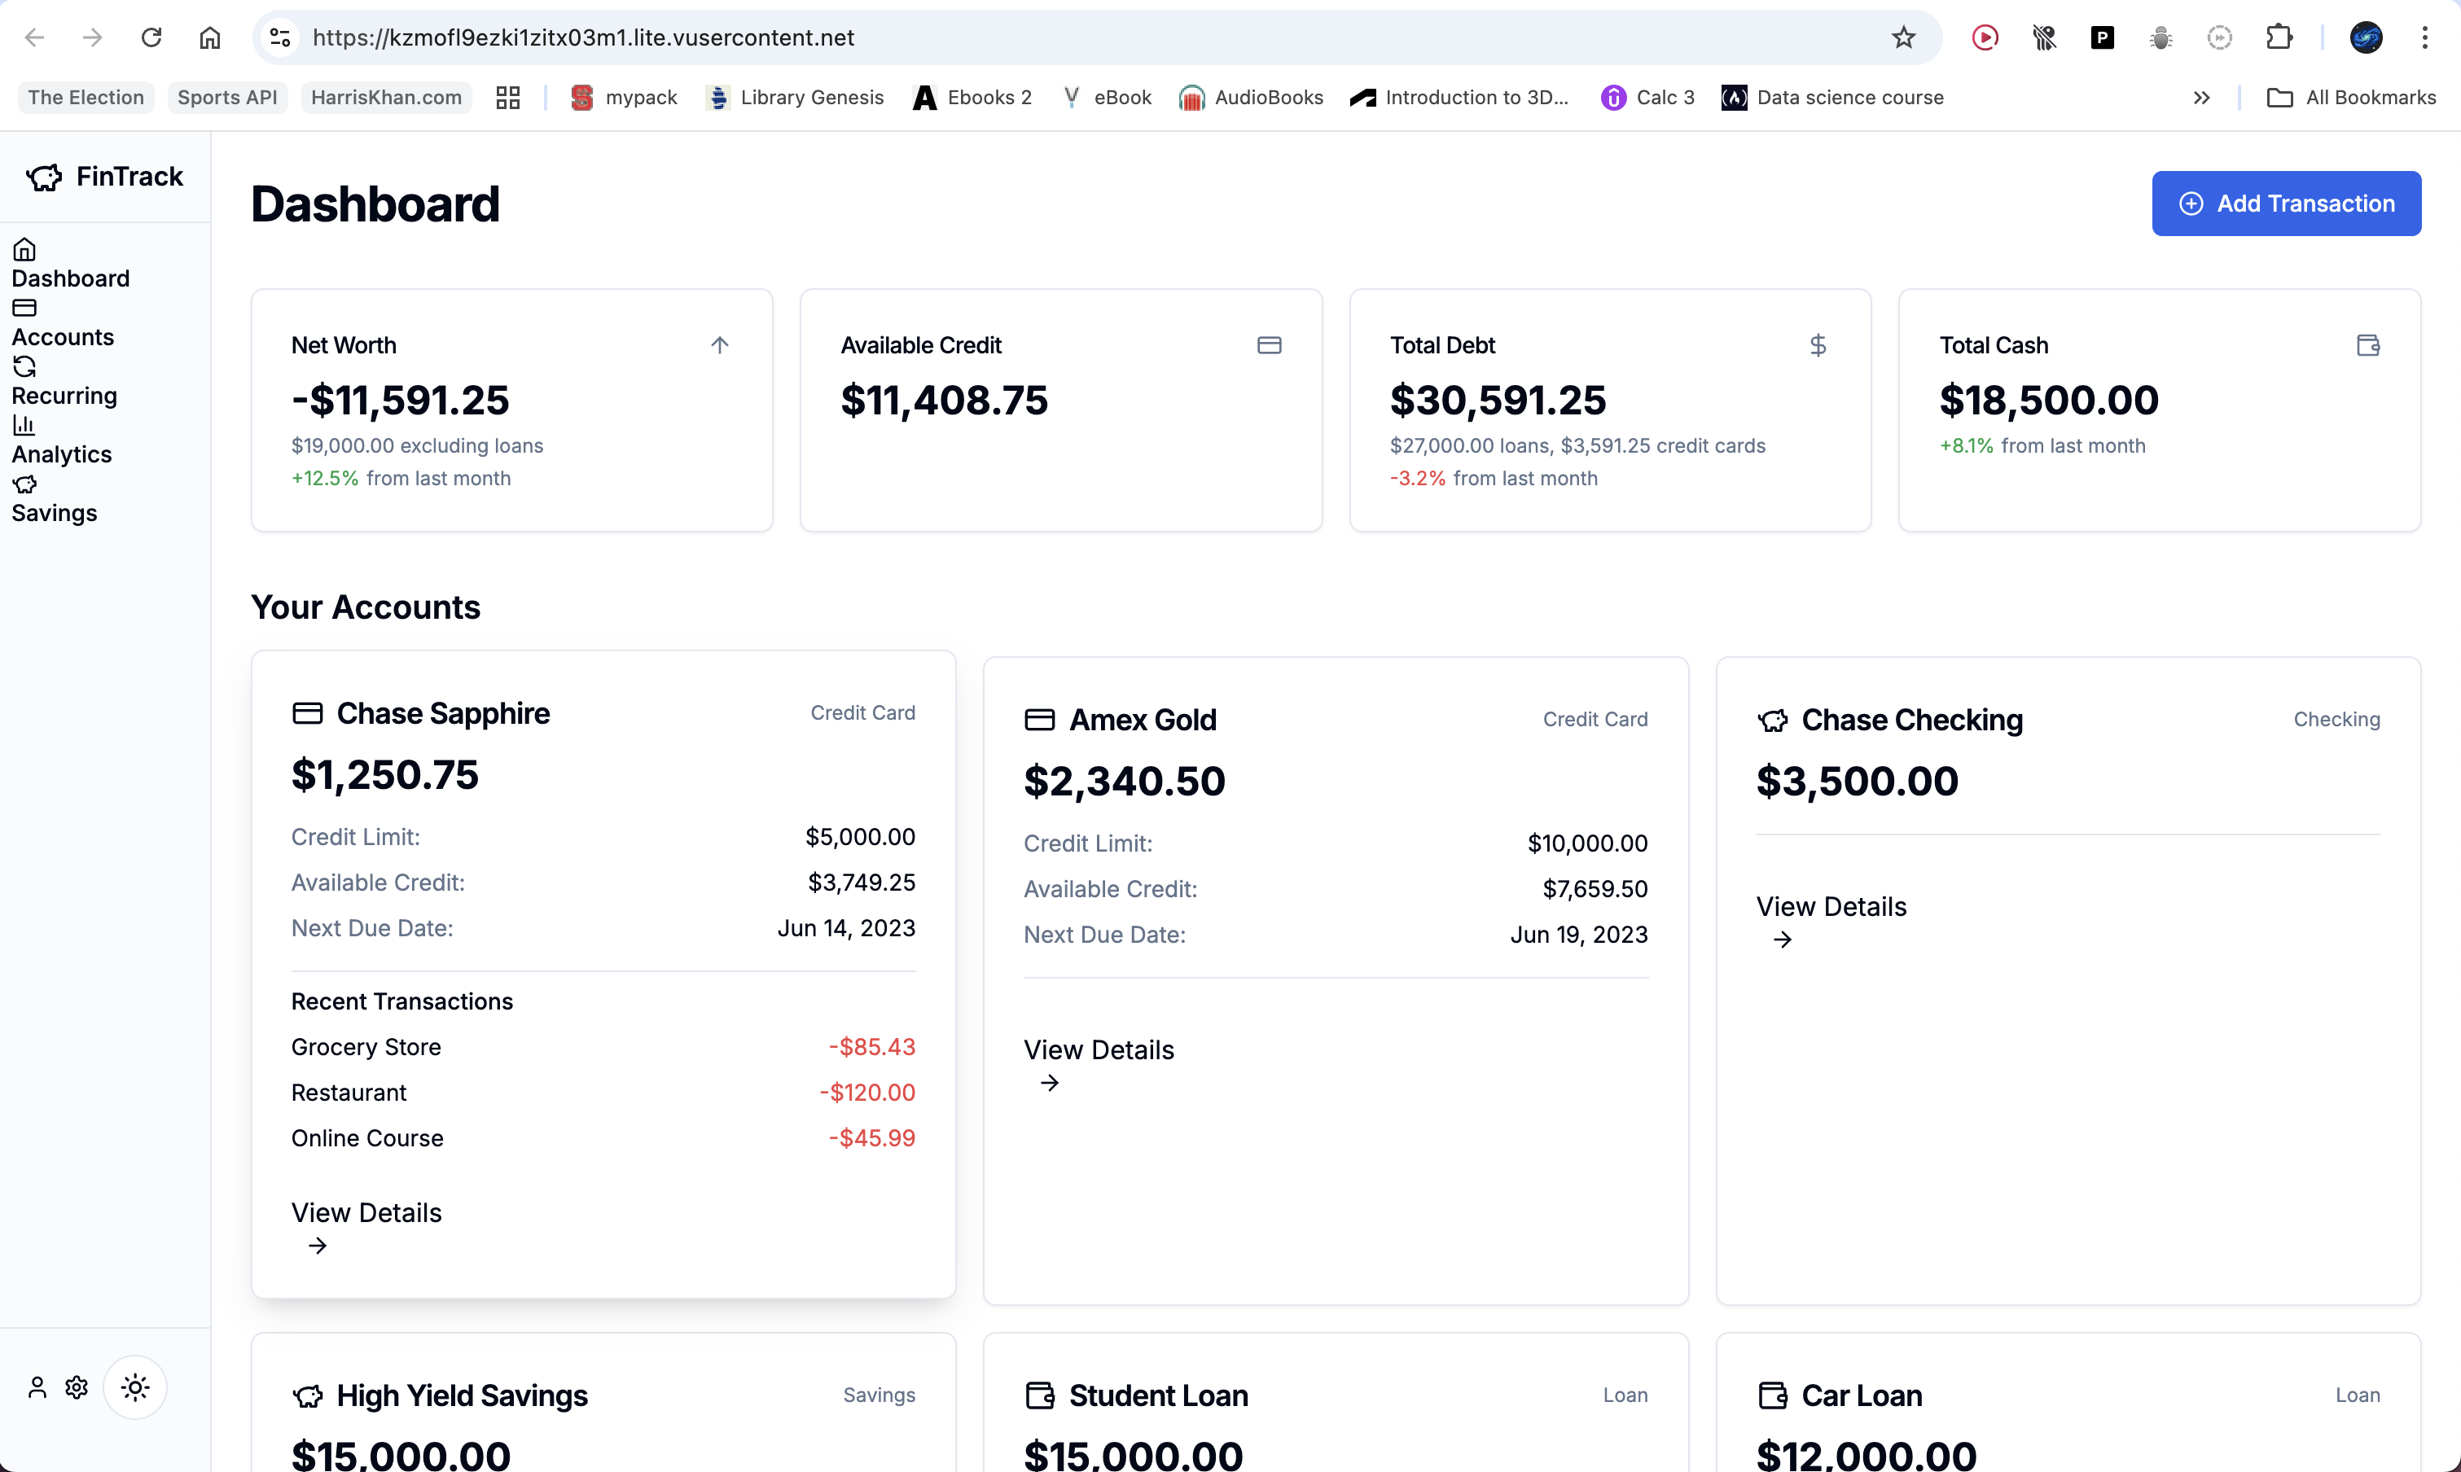2461x1472 pixels.
Task: Click the Net Worth value -$11,591.25
Action: click(400, 400)
